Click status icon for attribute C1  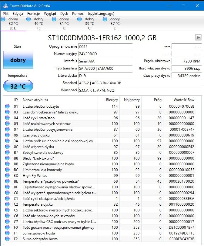pyautogui.click(x=7, y=198)
